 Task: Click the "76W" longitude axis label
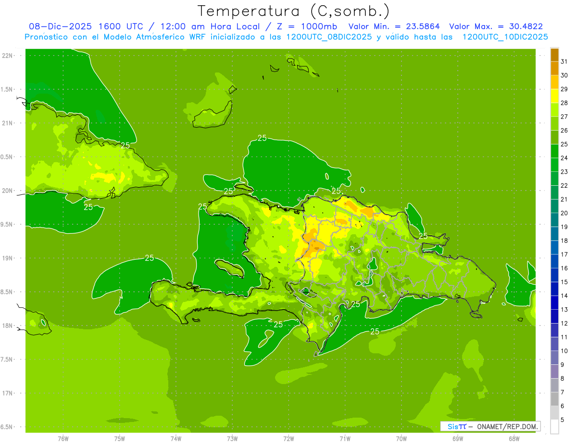[x=63, y=439]
